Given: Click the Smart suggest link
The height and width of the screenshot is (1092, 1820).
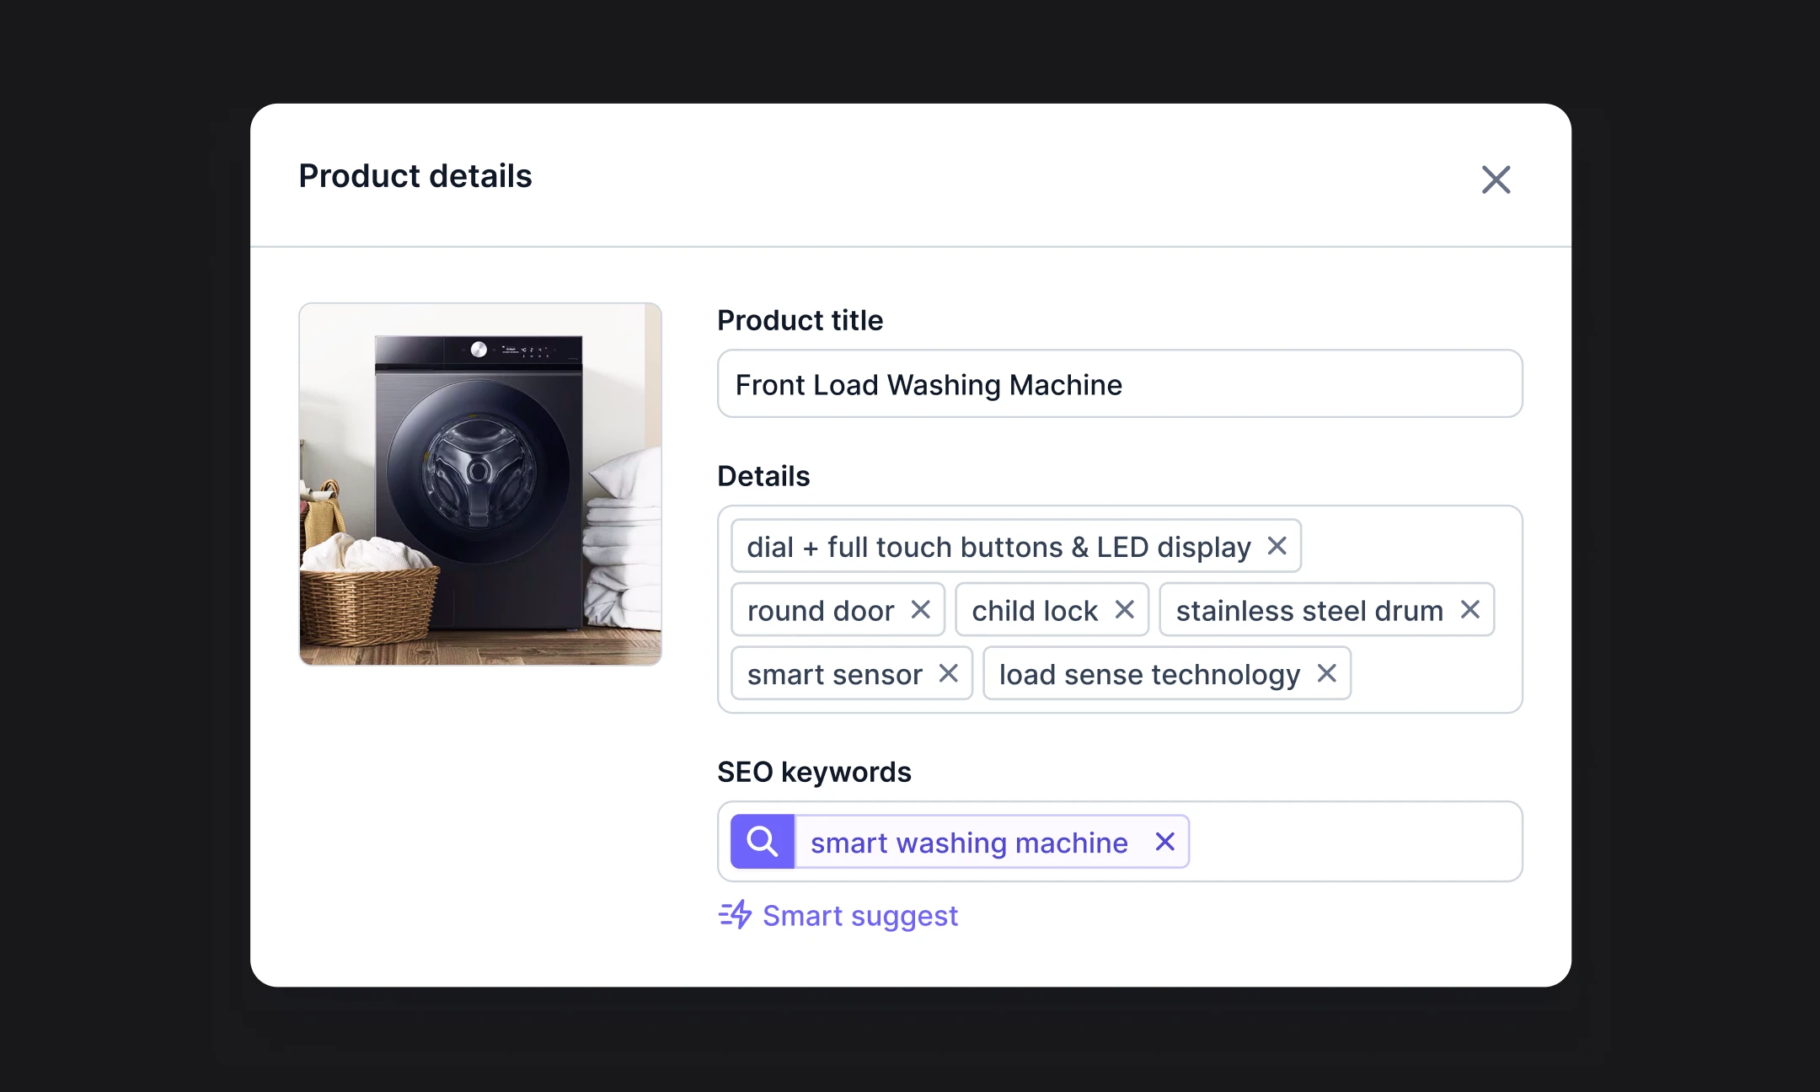Looking at the screenshot, I should pyautogui.click(x=859, y=916).
